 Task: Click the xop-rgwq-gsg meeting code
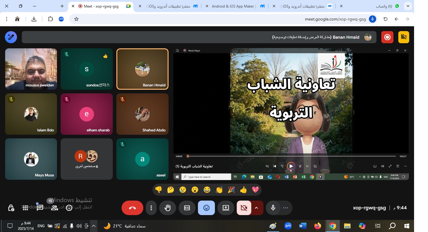click(x=369, y=208)
